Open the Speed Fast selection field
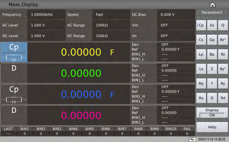The height and width of the screenshot is (142, 229). click(x=111, y=14)
